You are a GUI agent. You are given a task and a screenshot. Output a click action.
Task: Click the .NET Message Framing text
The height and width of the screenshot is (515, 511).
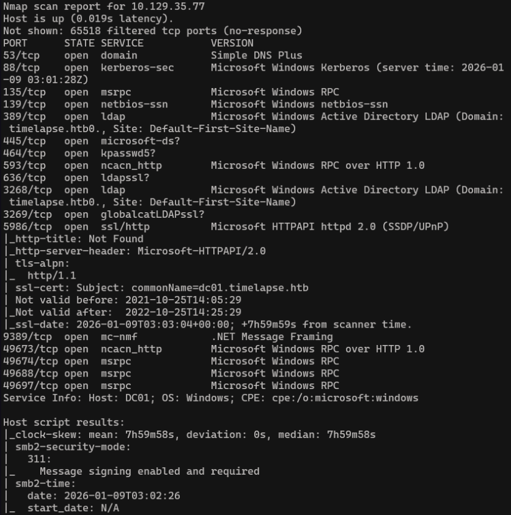pyautogui.click(x=272, y=337)
